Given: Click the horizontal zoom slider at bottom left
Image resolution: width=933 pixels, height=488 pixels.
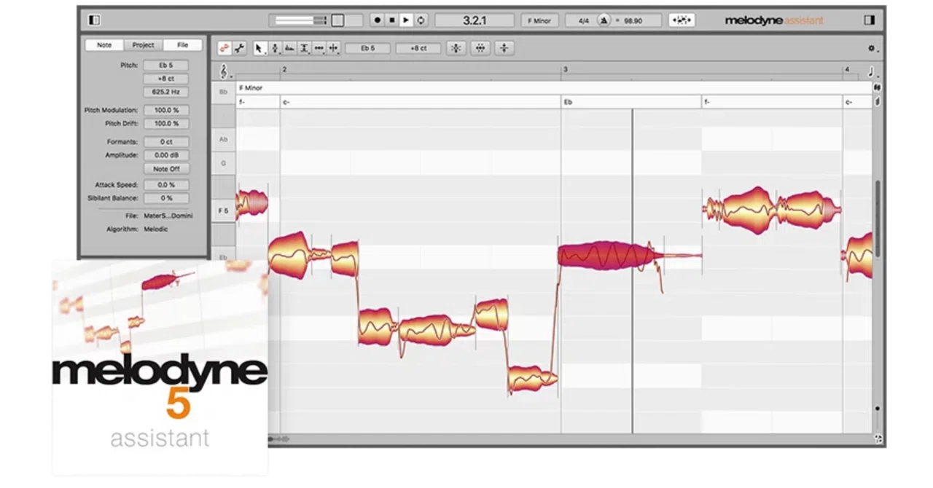Looking at the screenshot, I should [280, 439].
